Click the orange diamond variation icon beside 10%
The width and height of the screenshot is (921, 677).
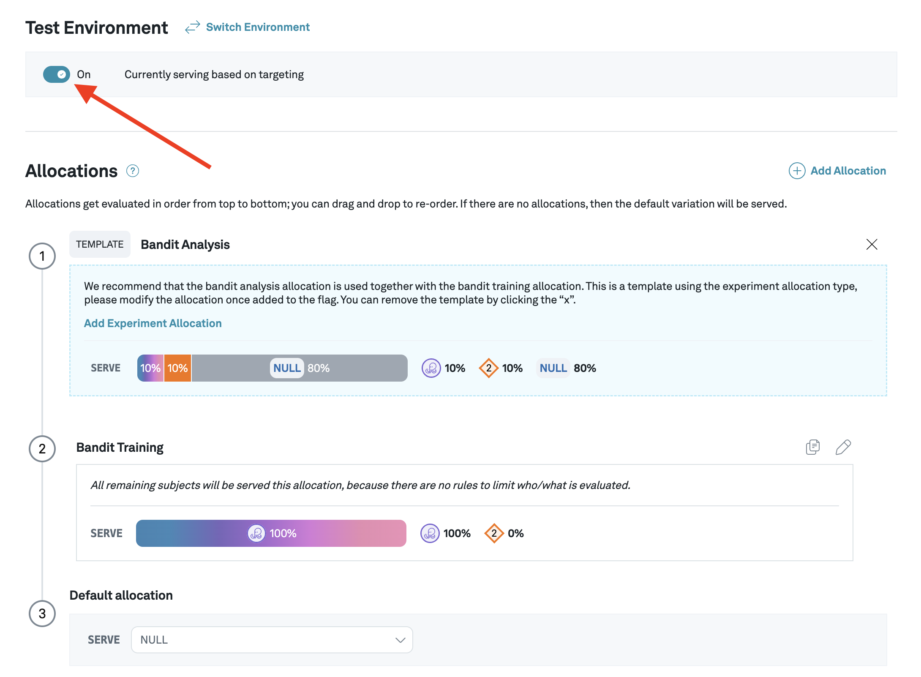[489, 368]
